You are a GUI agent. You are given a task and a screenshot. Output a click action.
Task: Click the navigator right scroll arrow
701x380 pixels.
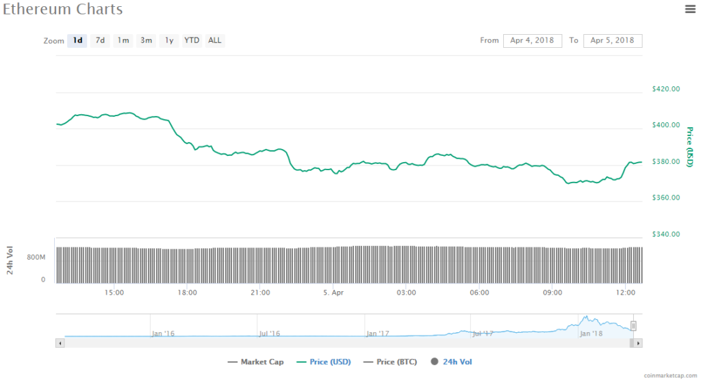(639, 343)
